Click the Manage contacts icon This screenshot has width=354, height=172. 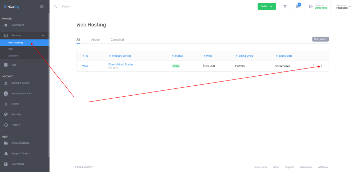tap(6, 94)
